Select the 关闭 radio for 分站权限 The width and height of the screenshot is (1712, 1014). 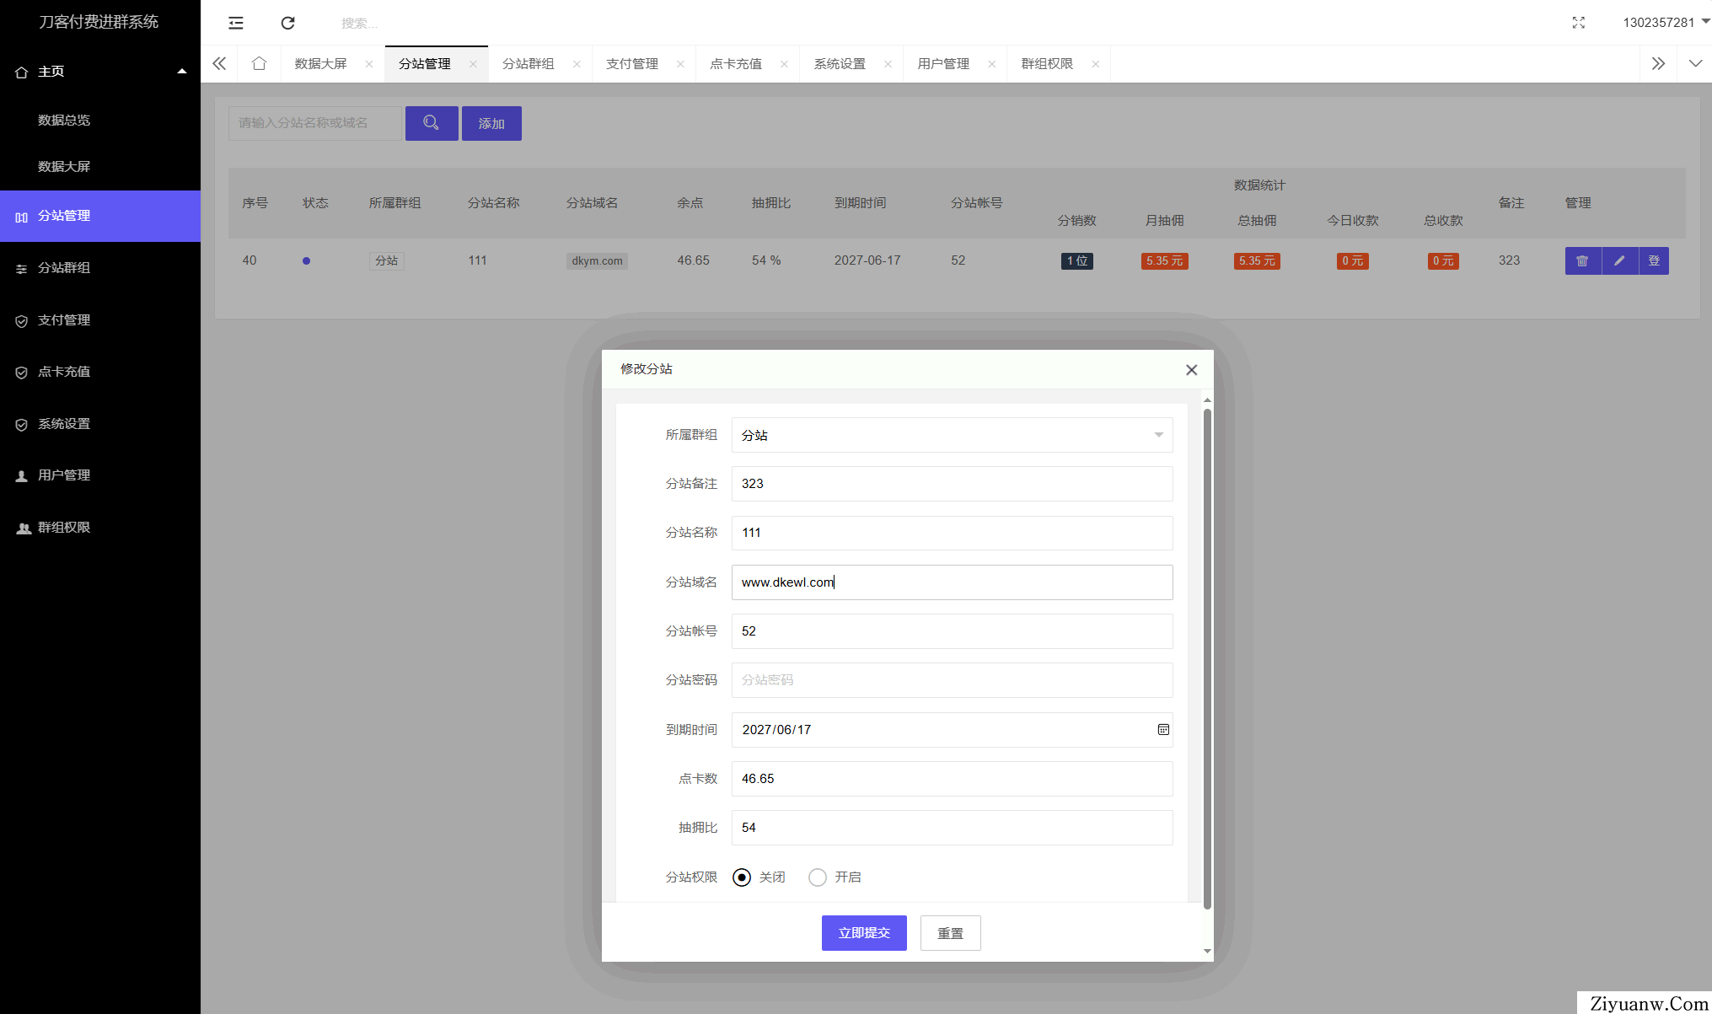pos(742,877)
